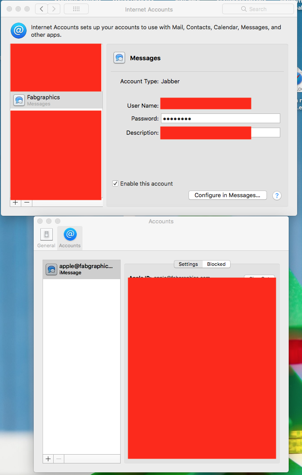Screen dimensions: 302x475
Task: Go back in Internet Accounts window
Action: [42, 9]
